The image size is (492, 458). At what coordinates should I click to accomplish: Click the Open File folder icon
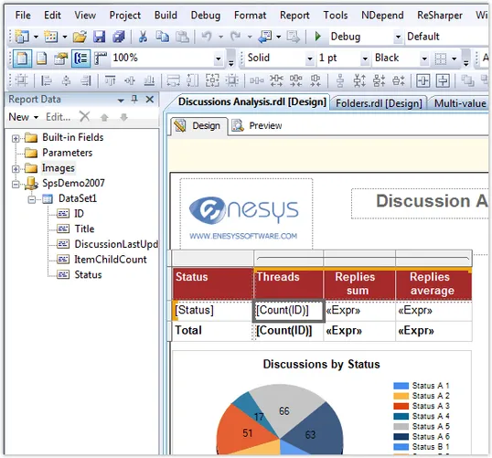(x=80, y=37)
